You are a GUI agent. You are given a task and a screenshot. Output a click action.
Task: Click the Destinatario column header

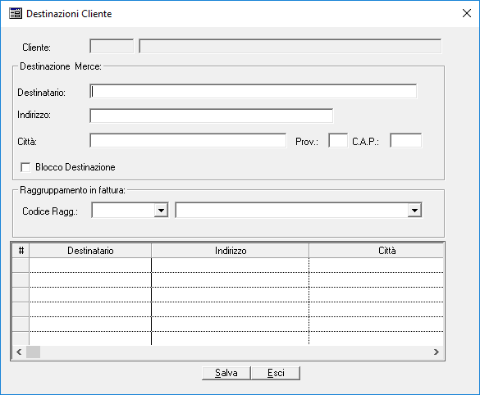pyautogui.click(x=90, y=251)
